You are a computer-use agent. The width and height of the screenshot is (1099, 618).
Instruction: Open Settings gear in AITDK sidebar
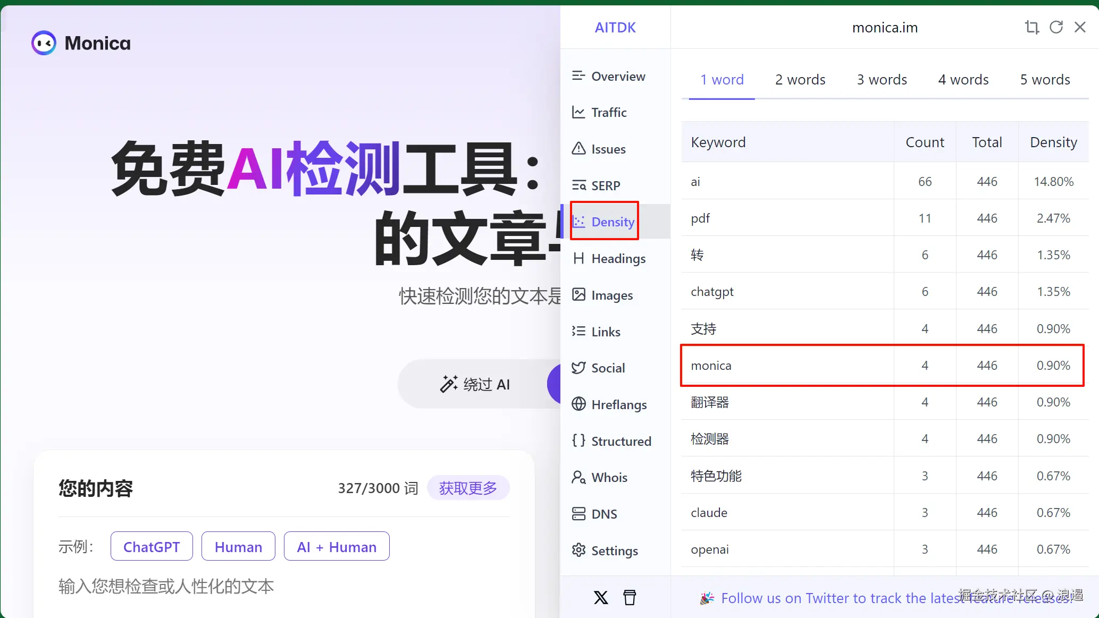pos(614,551)
